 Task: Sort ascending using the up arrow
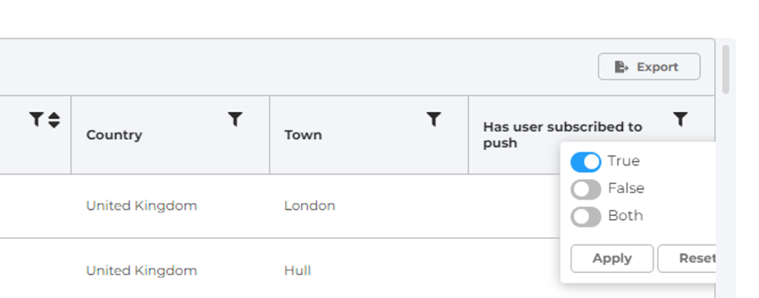tap(54, 115)
